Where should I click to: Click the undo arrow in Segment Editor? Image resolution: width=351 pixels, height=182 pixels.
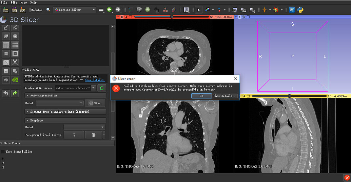click(x=6, y=93)
